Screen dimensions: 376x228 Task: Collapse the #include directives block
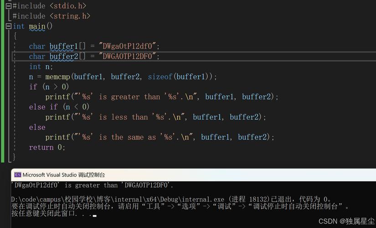click(8, 6)
